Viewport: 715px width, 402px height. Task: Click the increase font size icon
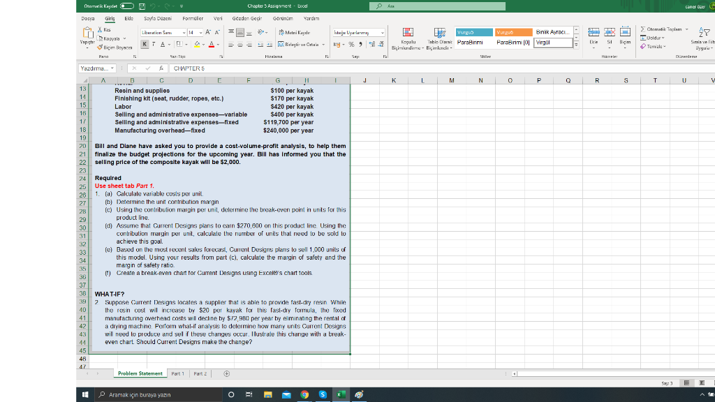[208, 32]
